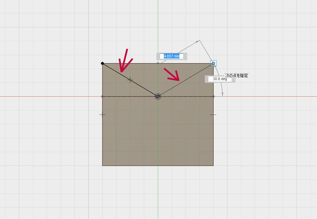Click the cross marker on the rectangle's left edge
This screenshot has width=317, height=219.
tap(102, 115)
